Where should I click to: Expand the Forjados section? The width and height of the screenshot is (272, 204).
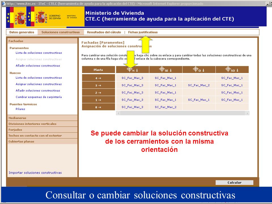coord(42,130)
